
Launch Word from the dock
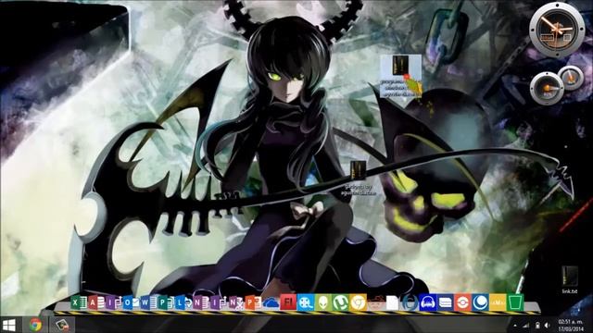(x=148, y=302)
